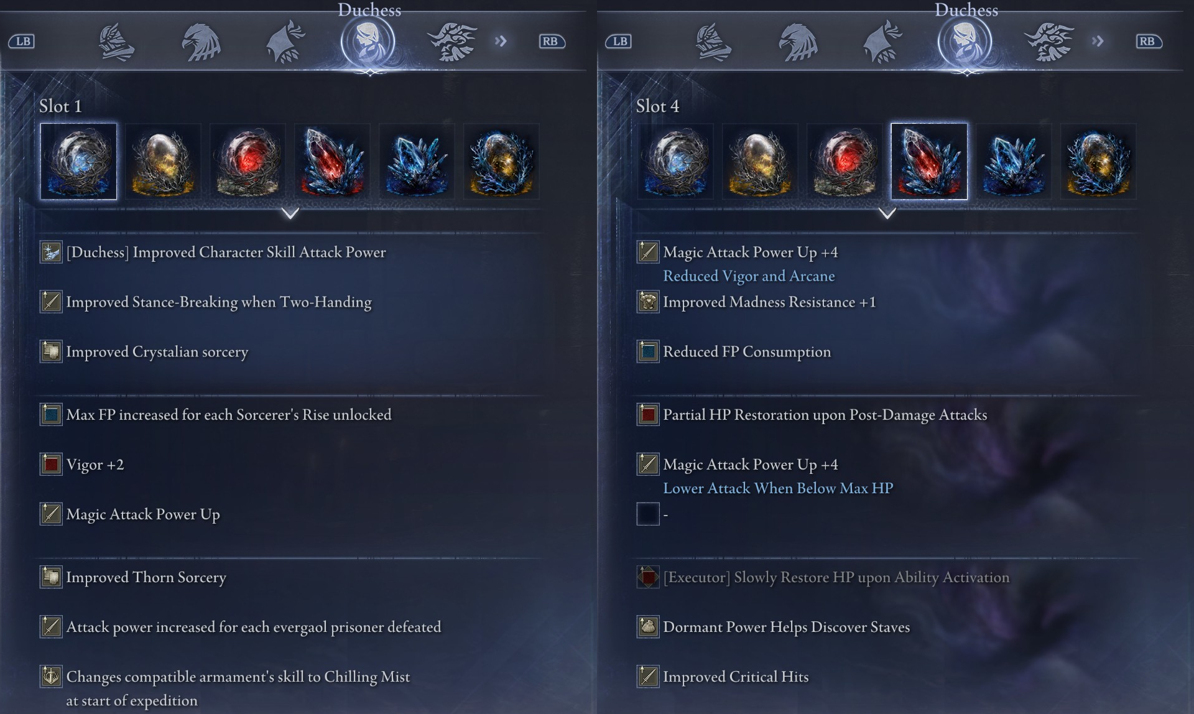Open the winged beast character icon, left panel
Viewport: 1194px width, 714px height.
[452, 42]
